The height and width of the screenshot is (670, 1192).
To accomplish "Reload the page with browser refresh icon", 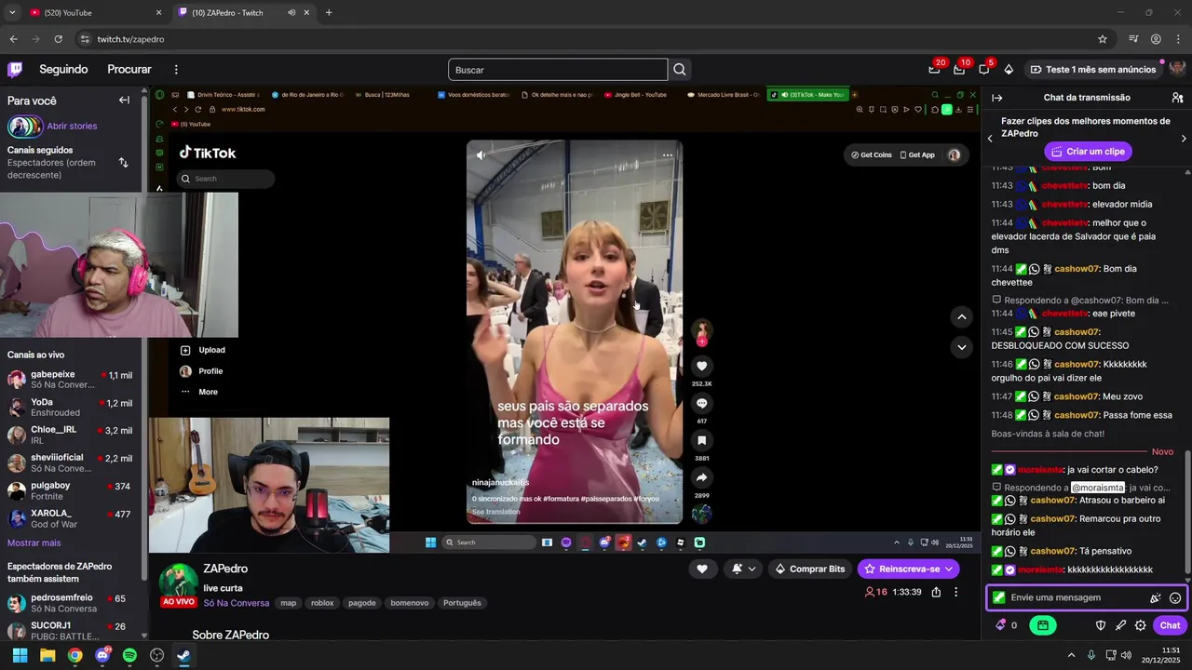I will [58, 39].
